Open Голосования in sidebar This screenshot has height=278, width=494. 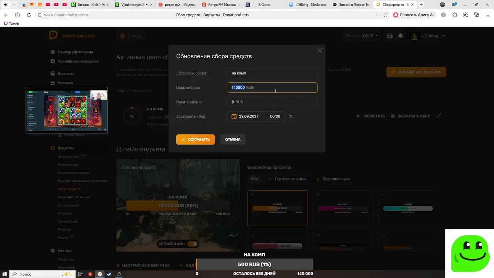click(68, 205)
